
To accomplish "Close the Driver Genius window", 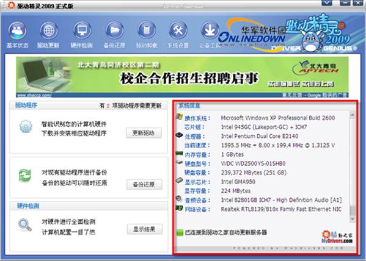I will pyautogui.click(x=357, y=3).
